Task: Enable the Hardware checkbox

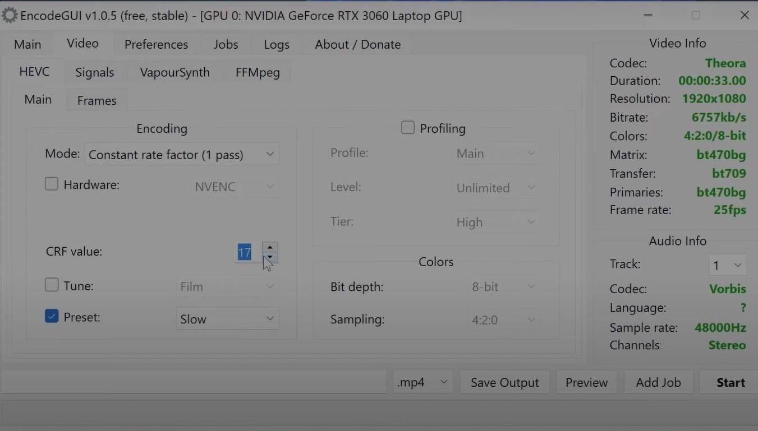Action: [x=52, y=184]
